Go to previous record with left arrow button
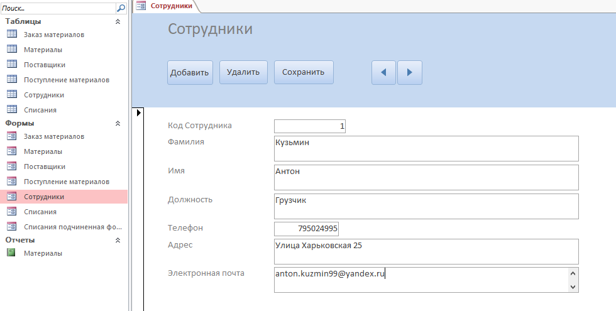The height and width of the screenshot is (311, 616). tap(383, 72)
